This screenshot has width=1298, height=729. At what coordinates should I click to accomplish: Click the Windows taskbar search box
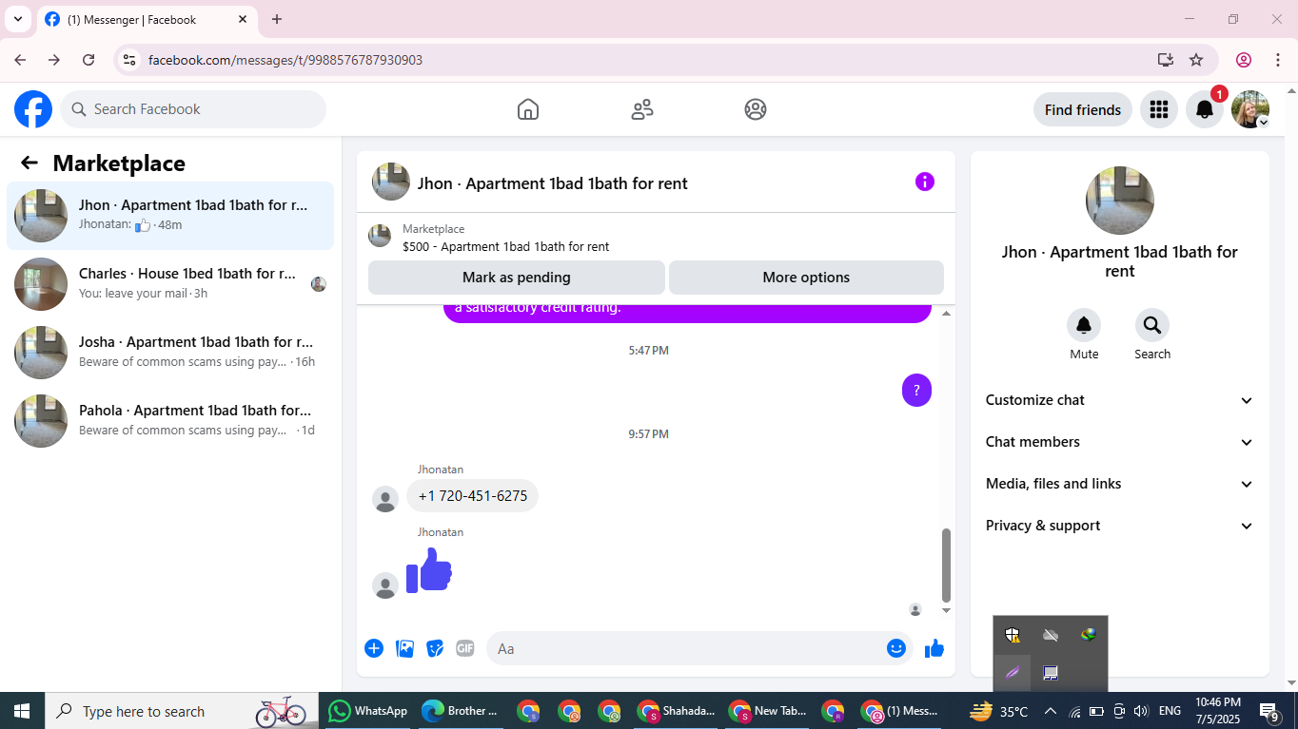pos(182,711)
